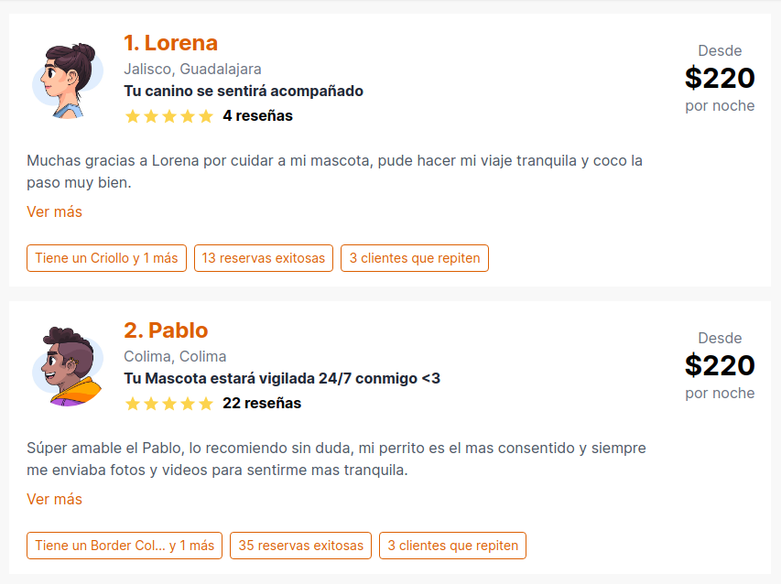Viewport: 781px width, 584px height.
Task: Open the 2. Pablo profile heading
Action: coord(166,330)
